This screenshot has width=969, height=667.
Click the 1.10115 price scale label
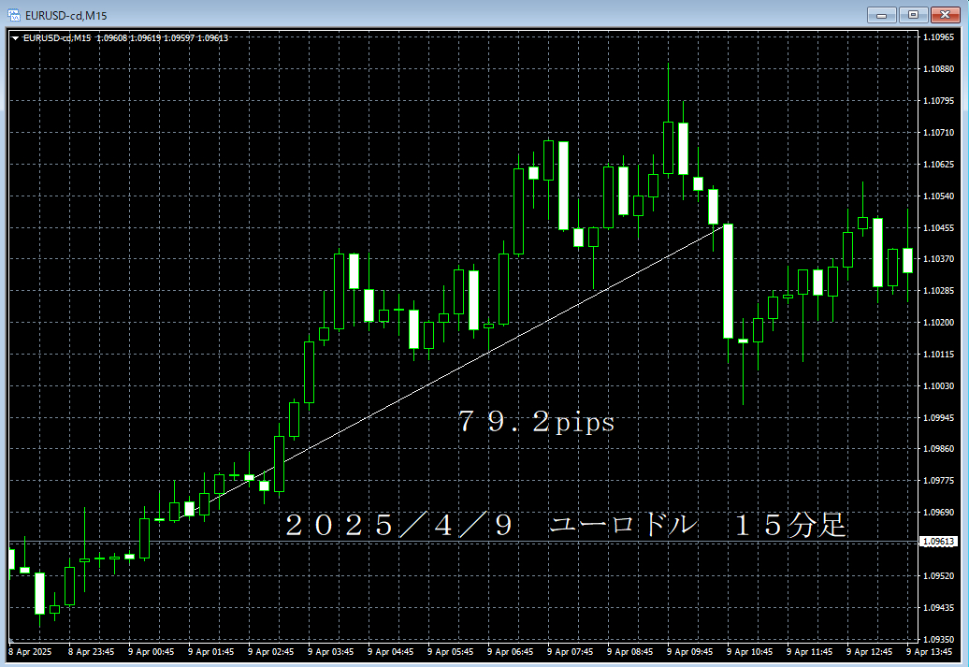pyautogui.click(x=938, y=355)
